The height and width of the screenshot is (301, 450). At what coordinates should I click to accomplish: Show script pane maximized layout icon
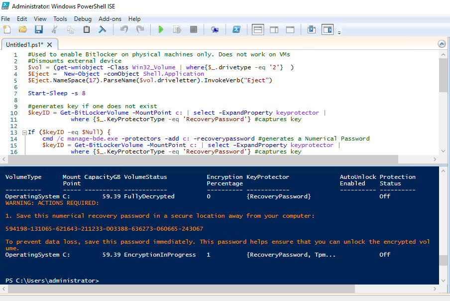coord(290,29)
